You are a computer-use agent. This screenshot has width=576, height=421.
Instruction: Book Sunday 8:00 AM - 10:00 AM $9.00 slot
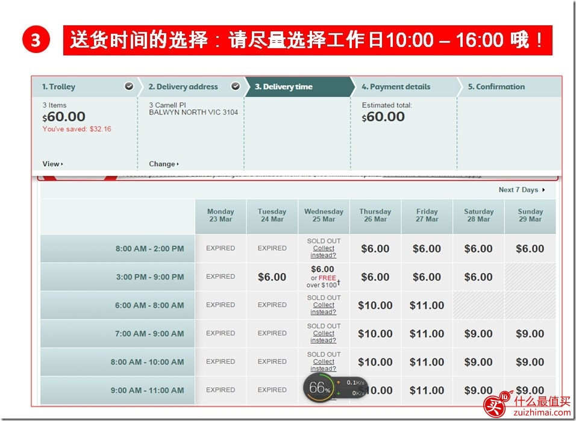pos(530,362)
